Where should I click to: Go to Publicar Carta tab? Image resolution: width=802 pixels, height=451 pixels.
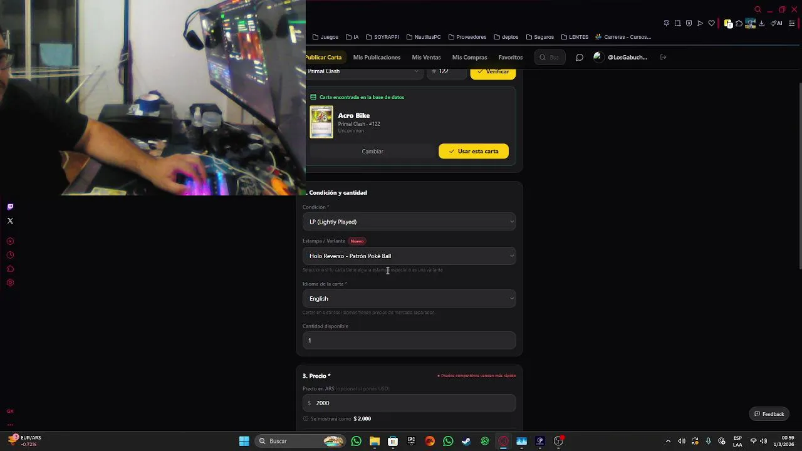pyautogui.click(x=324, y=57)
